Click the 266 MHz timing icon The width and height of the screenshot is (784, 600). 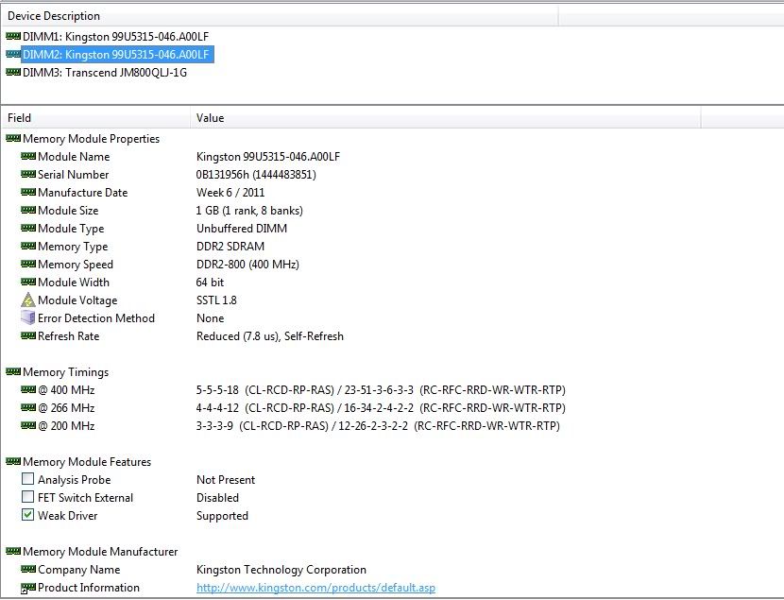coord(28,407)
